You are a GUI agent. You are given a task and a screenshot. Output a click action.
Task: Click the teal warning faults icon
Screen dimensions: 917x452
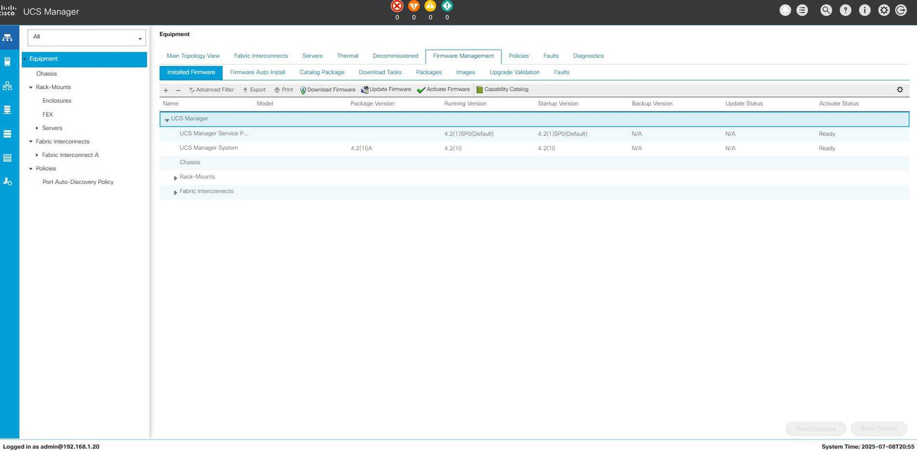coord(447,6)
